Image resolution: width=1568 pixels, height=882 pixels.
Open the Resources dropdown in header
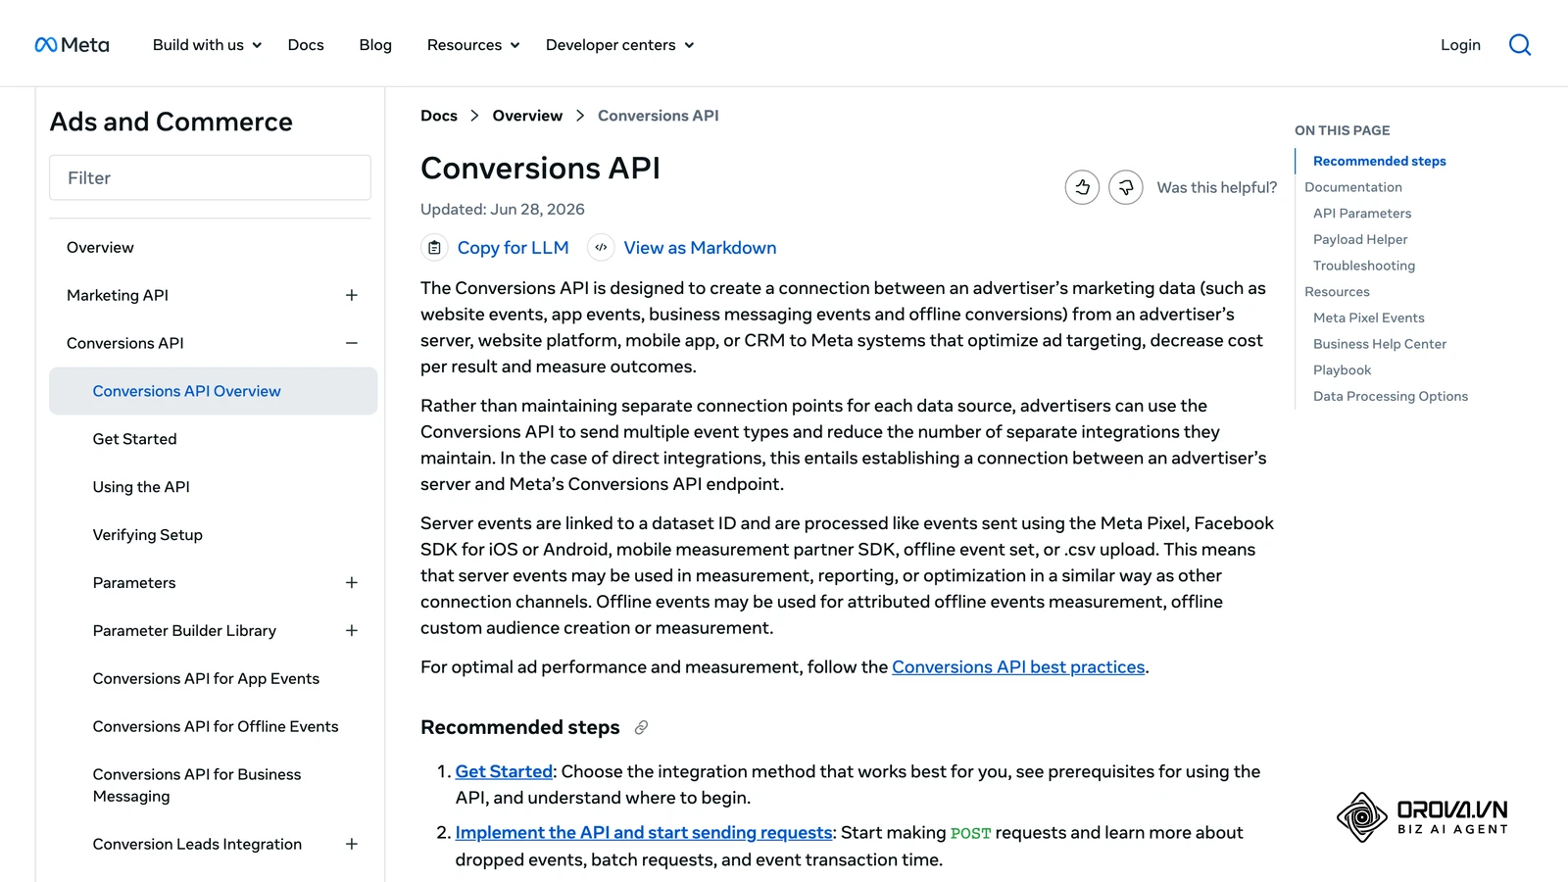click(473, 45)
